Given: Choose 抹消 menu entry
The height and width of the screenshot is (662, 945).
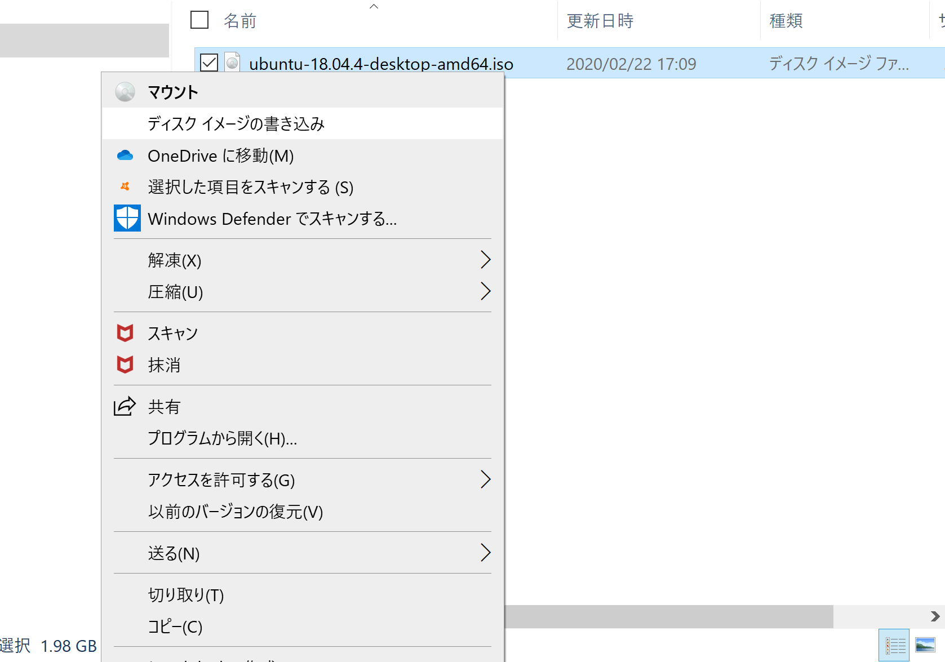Looking at the screenshot, I should pos(303,365).
